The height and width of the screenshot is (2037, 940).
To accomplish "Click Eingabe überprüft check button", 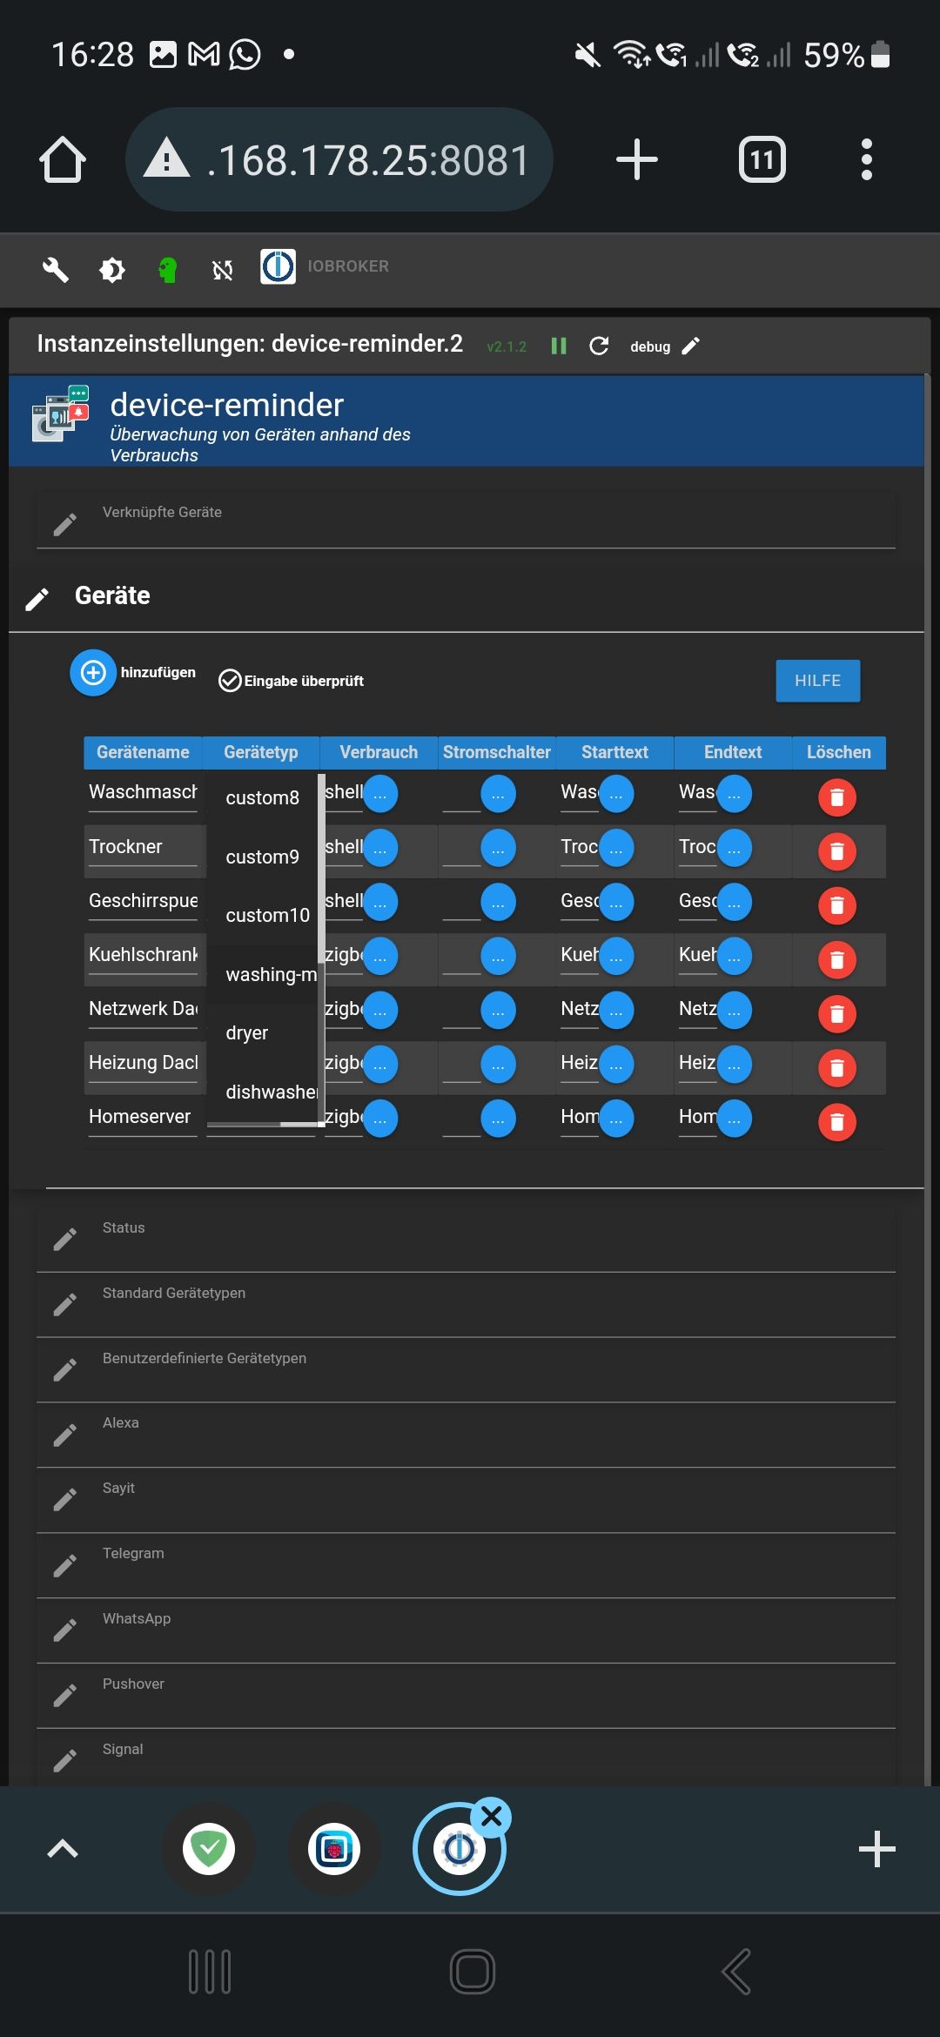I will [291, 681].
